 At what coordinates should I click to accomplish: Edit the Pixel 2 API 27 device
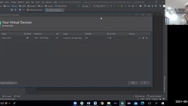click(143, 38)
